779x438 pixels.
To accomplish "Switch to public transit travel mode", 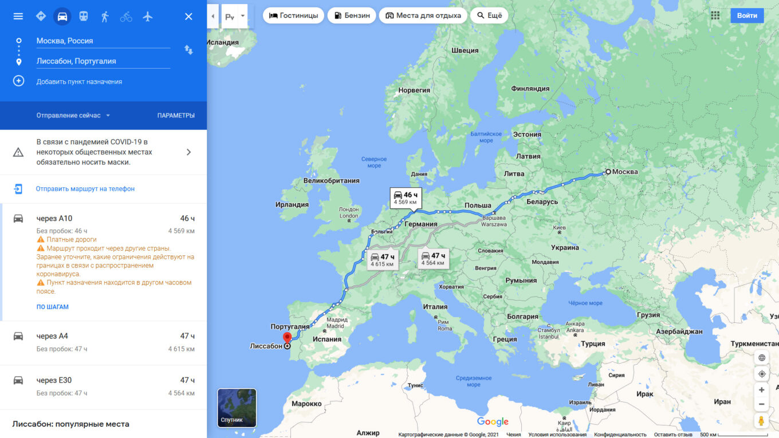I will click(x=84, y=16).
